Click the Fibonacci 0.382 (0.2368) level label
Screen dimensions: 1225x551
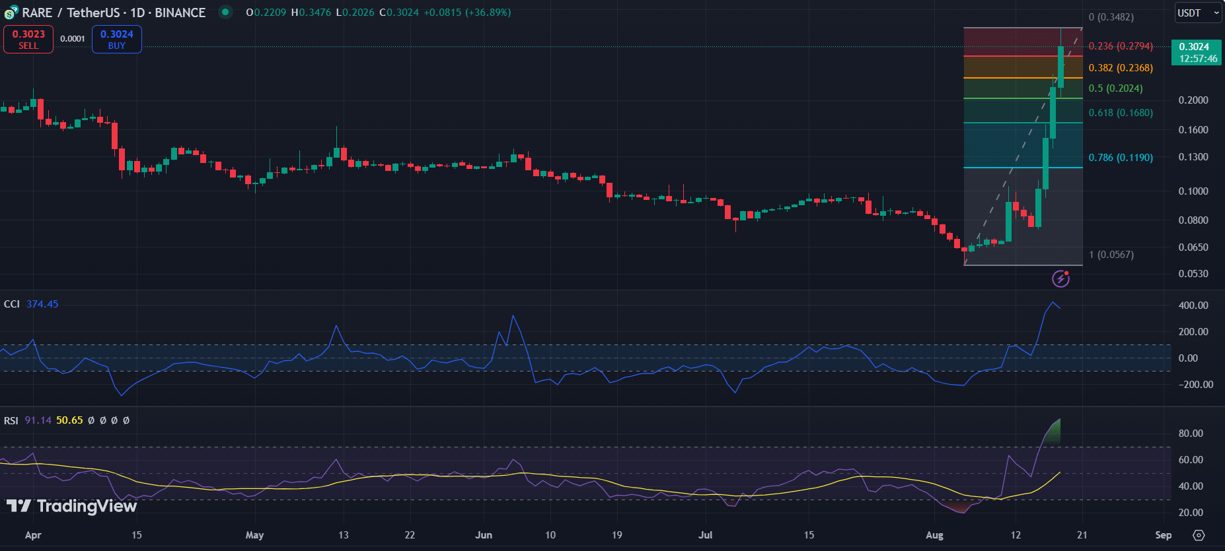(x=1121, y=68)
